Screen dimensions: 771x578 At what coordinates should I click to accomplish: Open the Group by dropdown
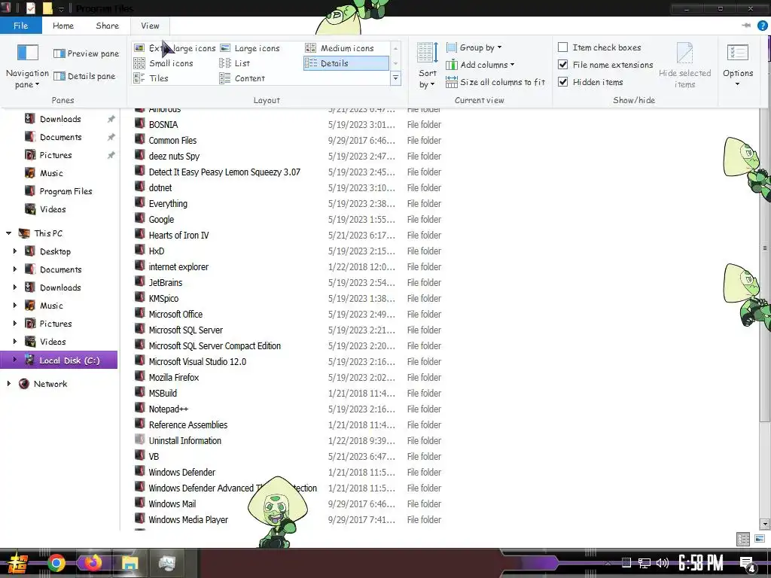[x=474, y=47]
